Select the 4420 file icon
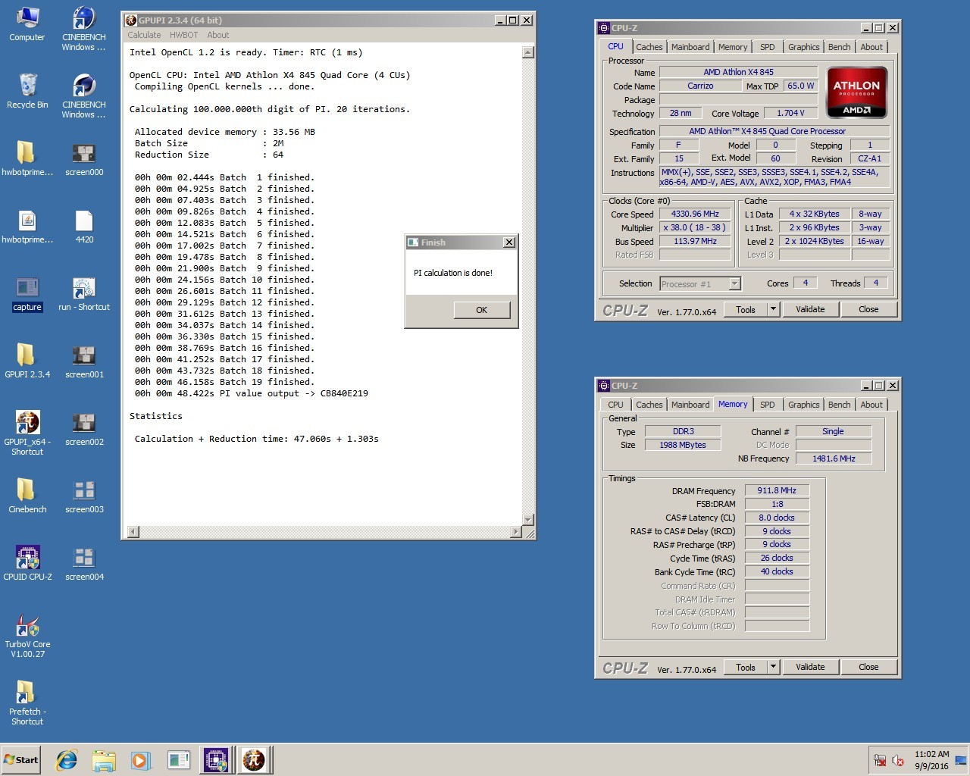Screen dimensions: 970x776 [x=84, y=226]
